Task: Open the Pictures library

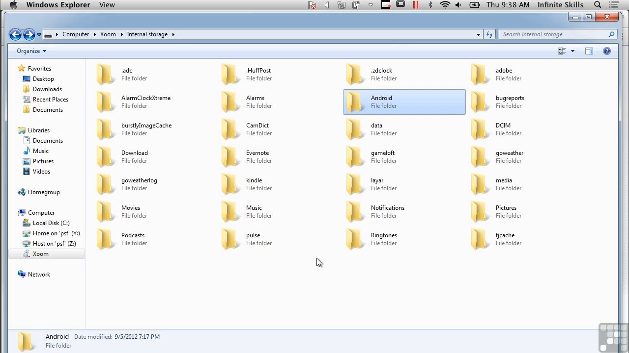Action: [43, 161]
